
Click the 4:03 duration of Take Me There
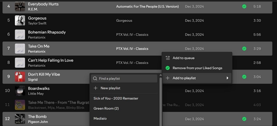tap(257, 105)
